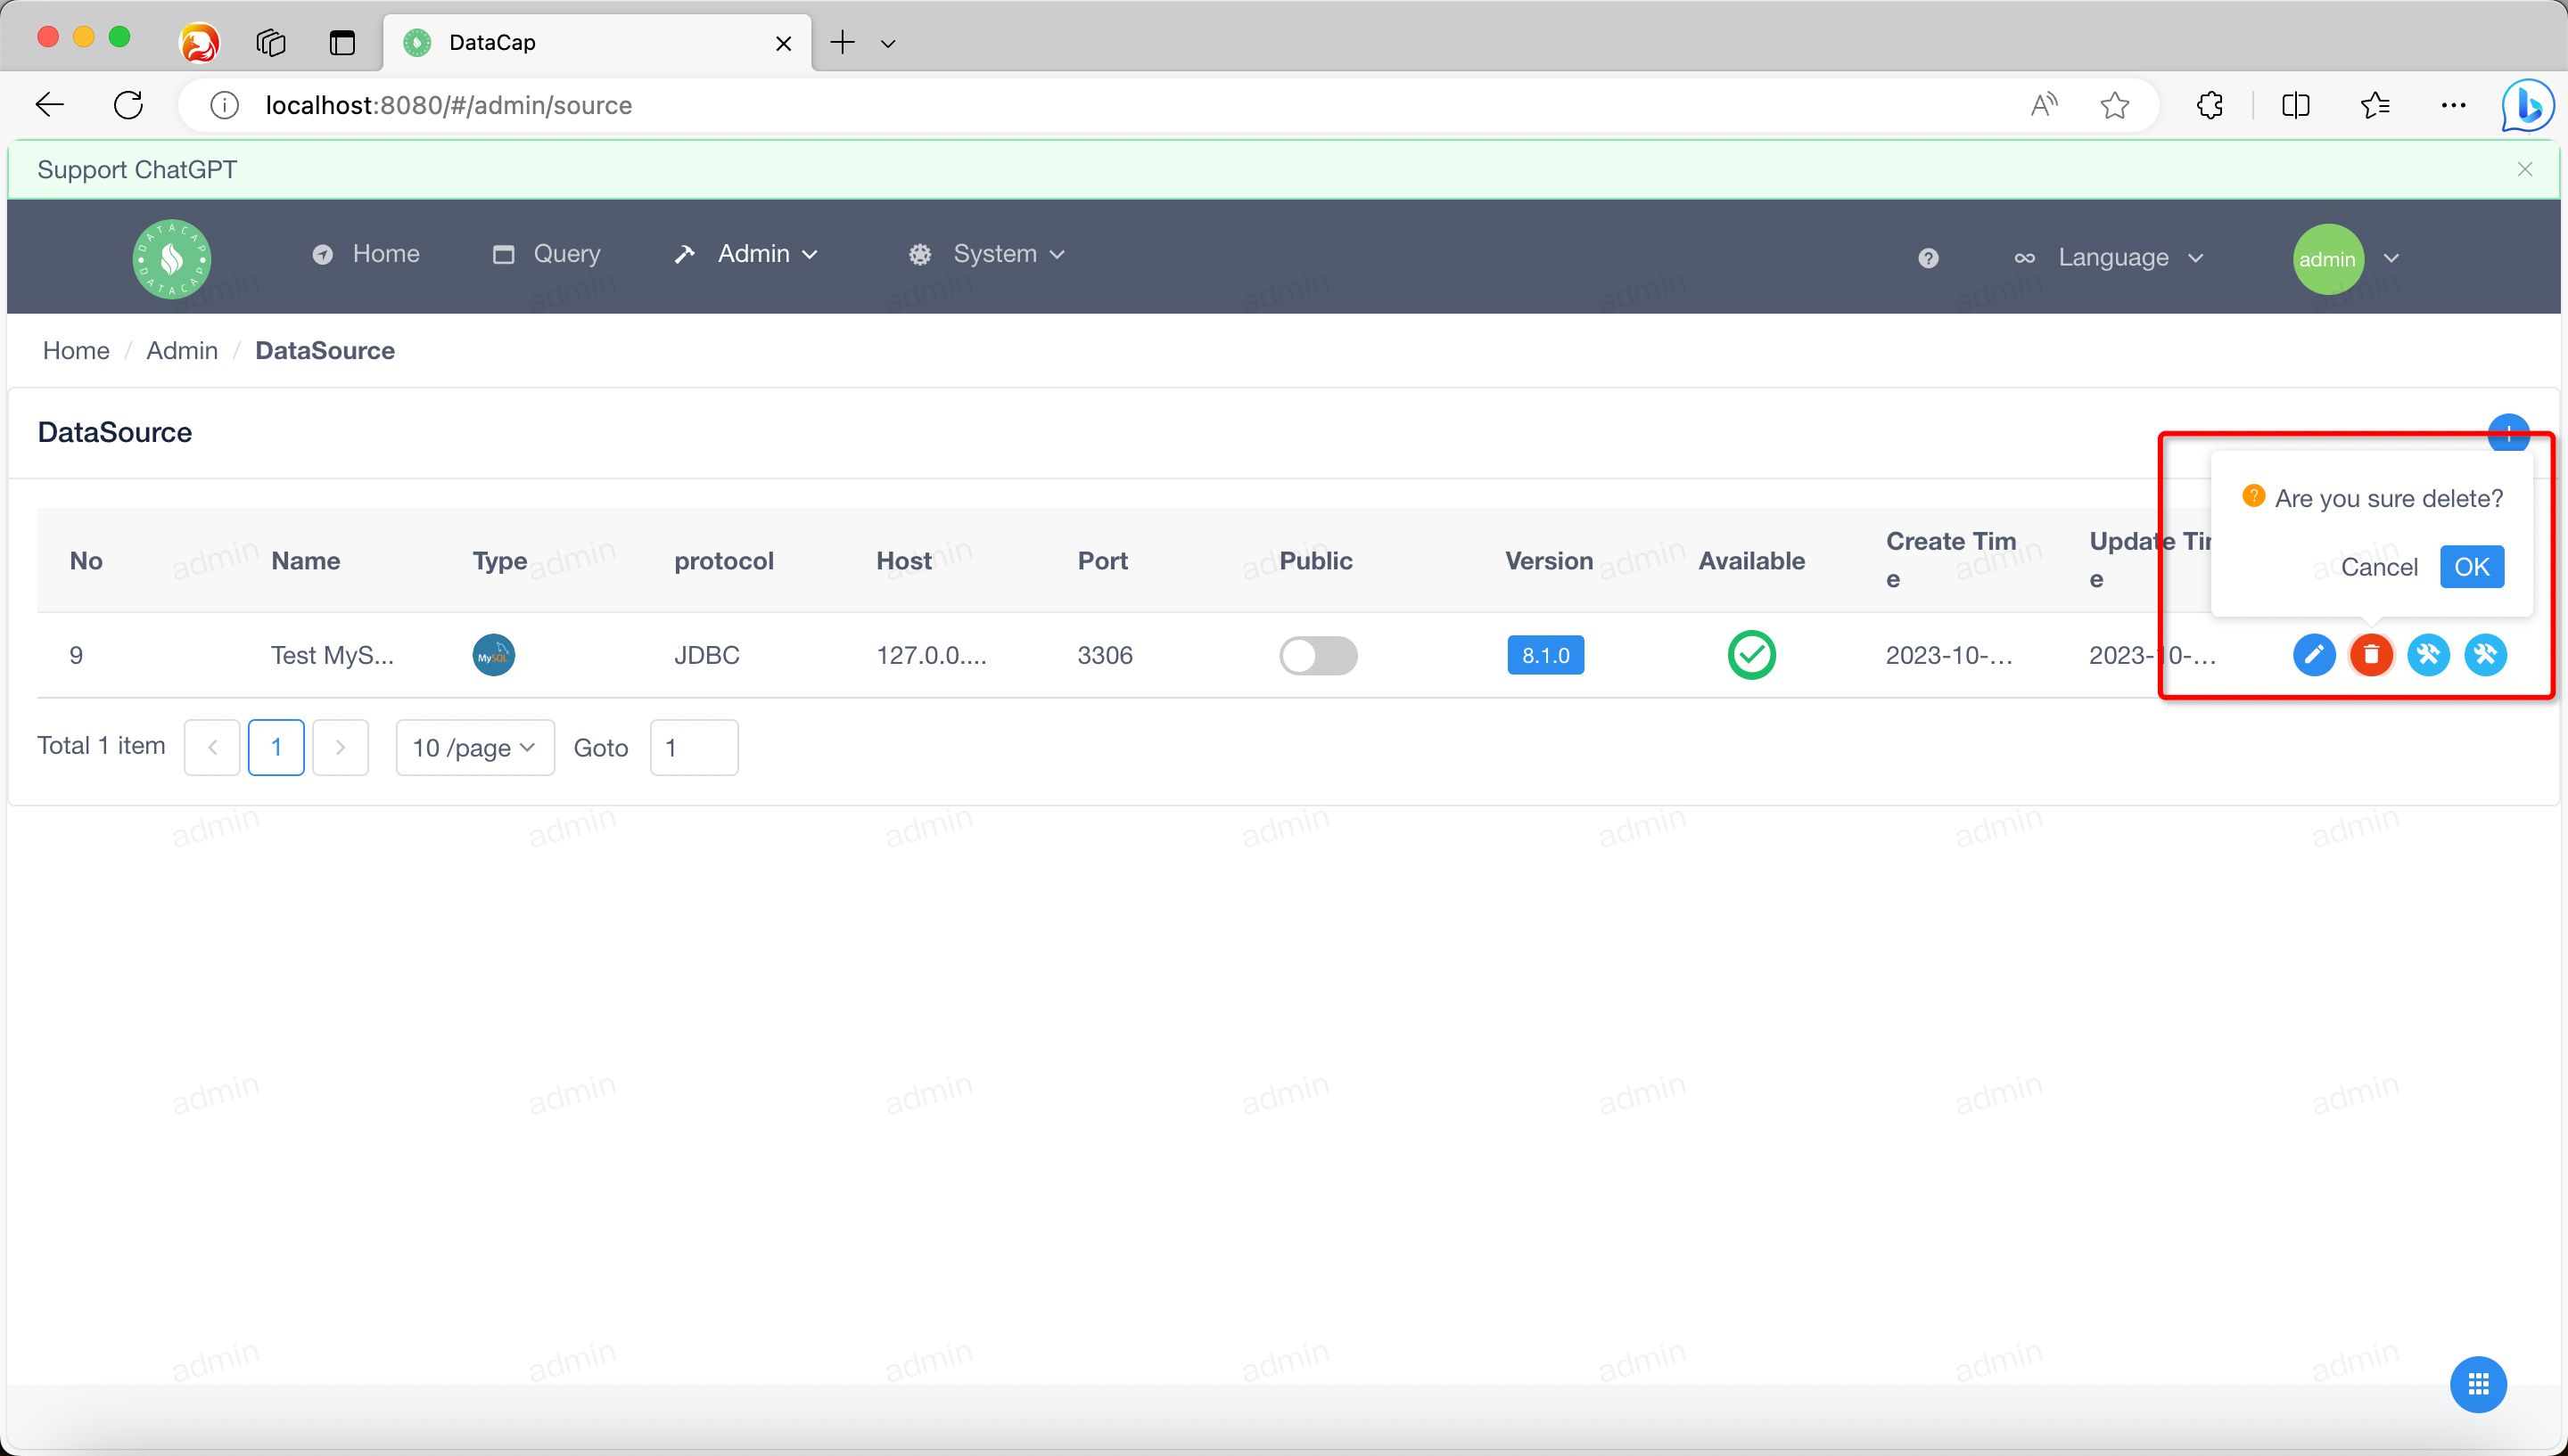Click the read aloud icon in address bar

point(2043,105)
